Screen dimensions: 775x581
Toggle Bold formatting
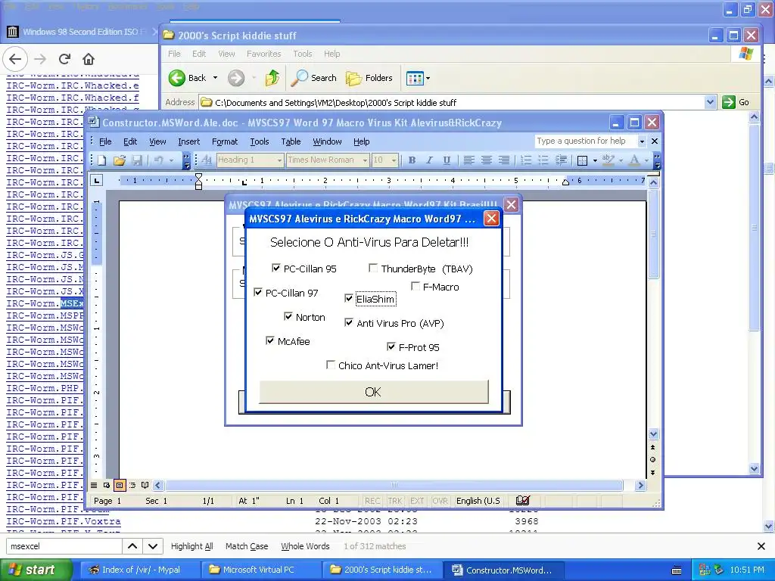[412, 160]
